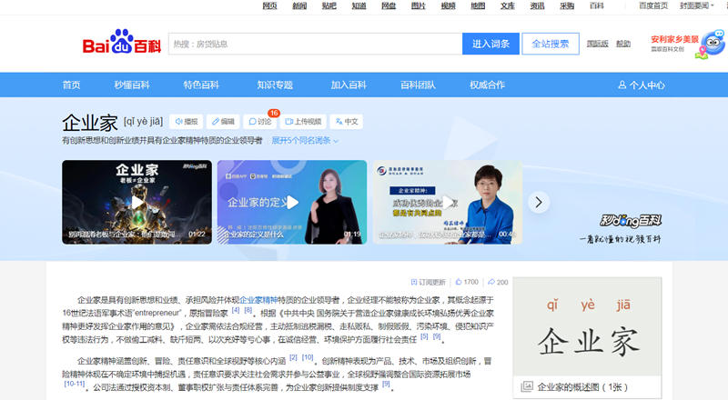Open the 讨论 discussion button
This screenshot has width=728, height=400.
pyautogui.click(x=259, y=122)
